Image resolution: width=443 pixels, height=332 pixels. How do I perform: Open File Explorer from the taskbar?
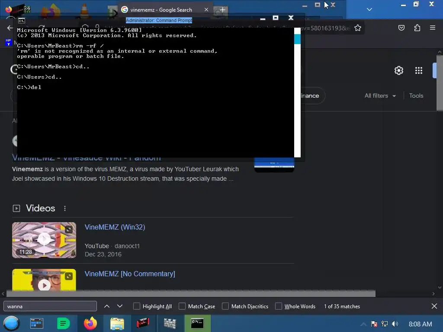click(x=117, y=323)
